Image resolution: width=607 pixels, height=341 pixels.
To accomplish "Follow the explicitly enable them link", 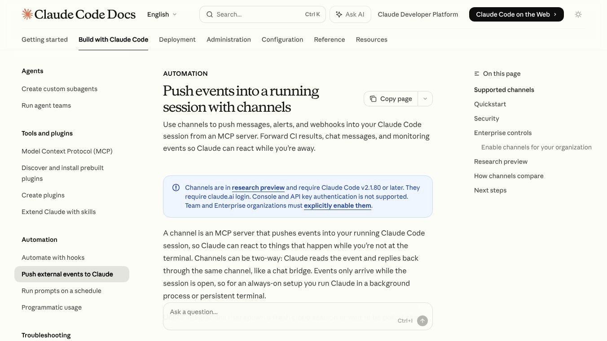I will [338, 205].
